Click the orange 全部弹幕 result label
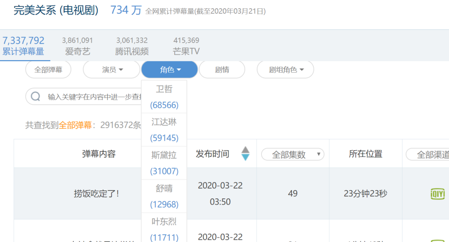The height and width of the screenshot is (242, 449). point(75,125)
